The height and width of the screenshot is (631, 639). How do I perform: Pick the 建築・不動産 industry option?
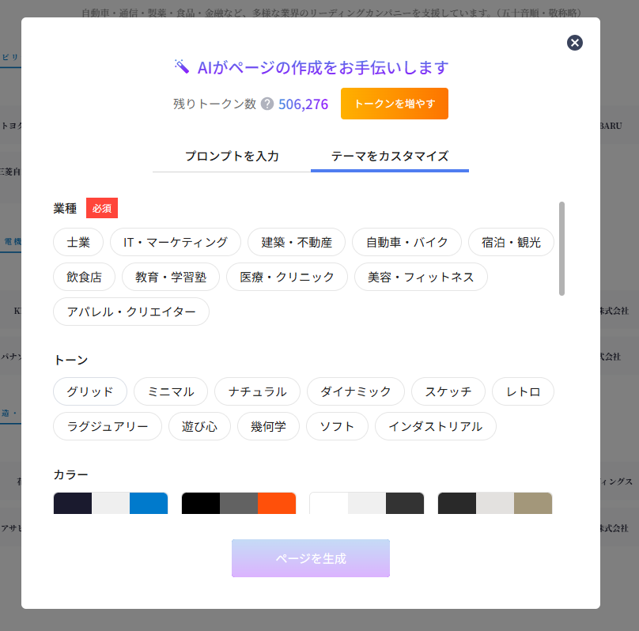(297, 242)
